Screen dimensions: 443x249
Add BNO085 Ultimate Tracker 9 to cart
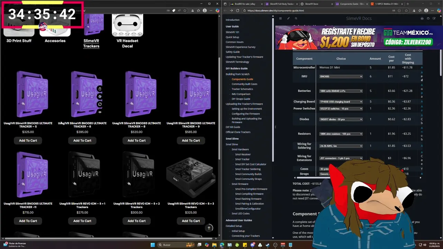tap(191, 140)
